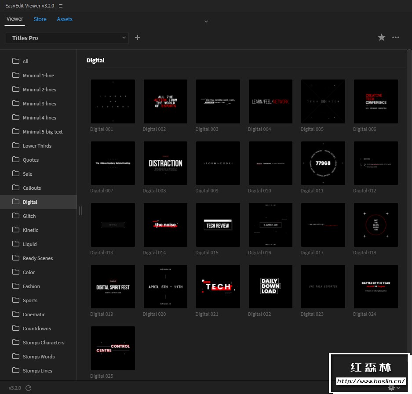Select the Digital 008 Distraction thumbnail
412x394 pixels.
[165, 163]
